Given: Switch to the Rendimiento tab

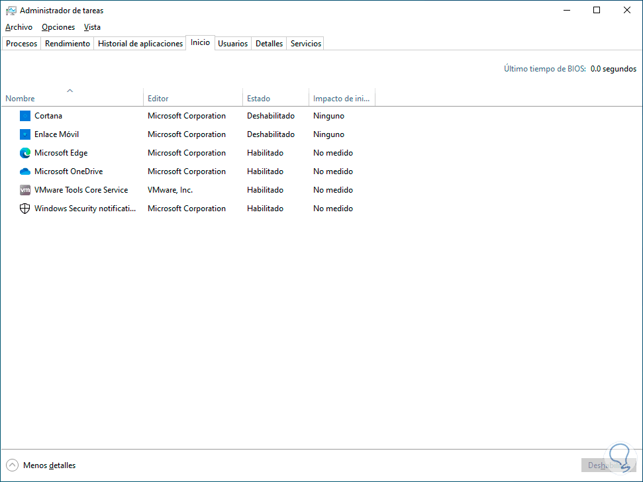Looking at the screenshot, I should click(x=68, y=44).
